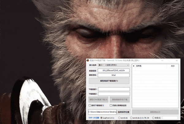Choose the netdisk;2.2.70.24 radio option
This screenshot has width=184, height=124.
click(x=132, y=118)
